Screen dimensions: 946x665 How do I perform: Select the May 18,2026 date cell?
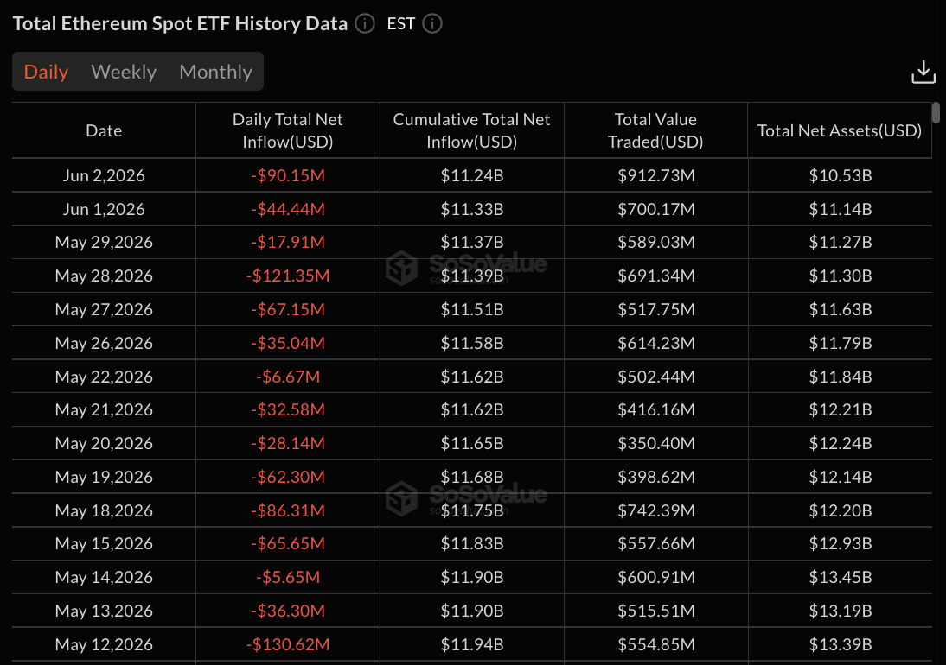(104, 510)
